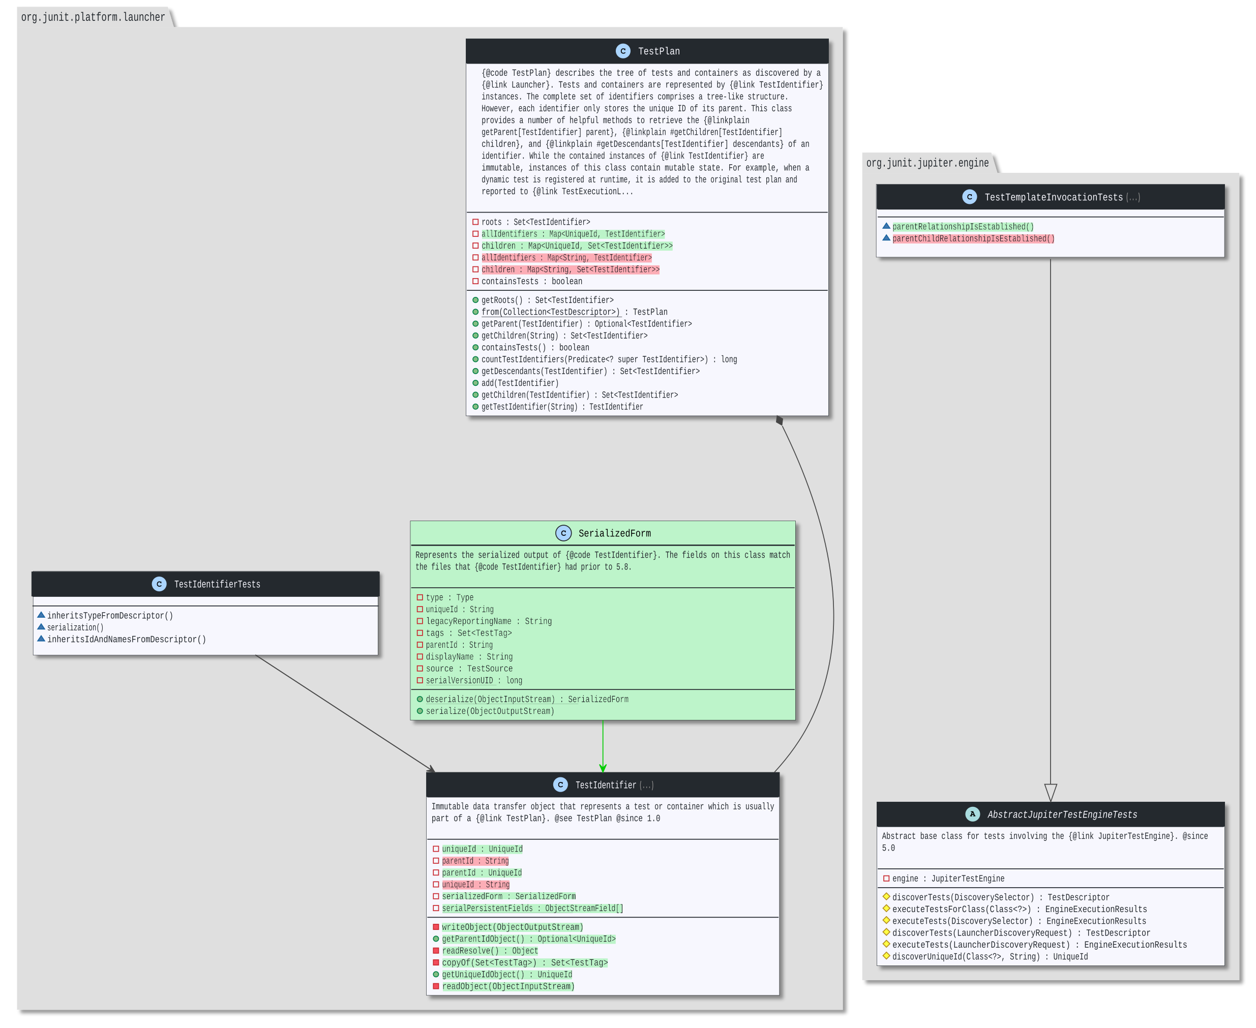
Task: Expand TestTemplateInvocationTests hidden members ellipsis
Action: pyautogui.click(x=1133, y=197)
